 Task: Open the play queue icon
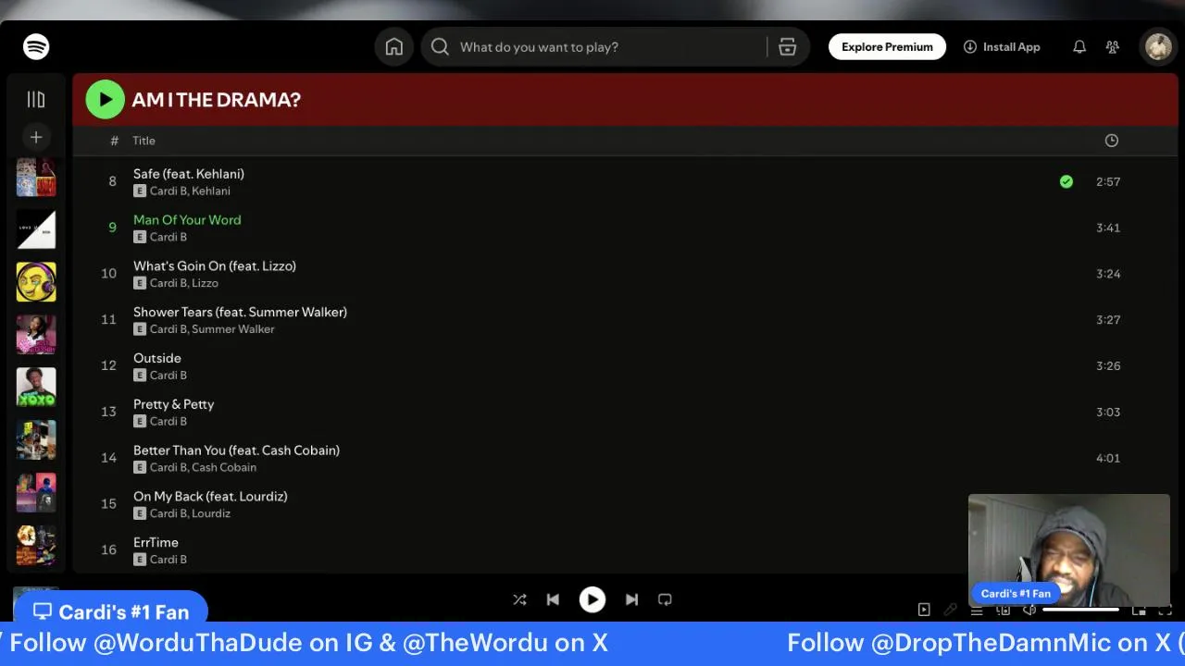point(977,610)
